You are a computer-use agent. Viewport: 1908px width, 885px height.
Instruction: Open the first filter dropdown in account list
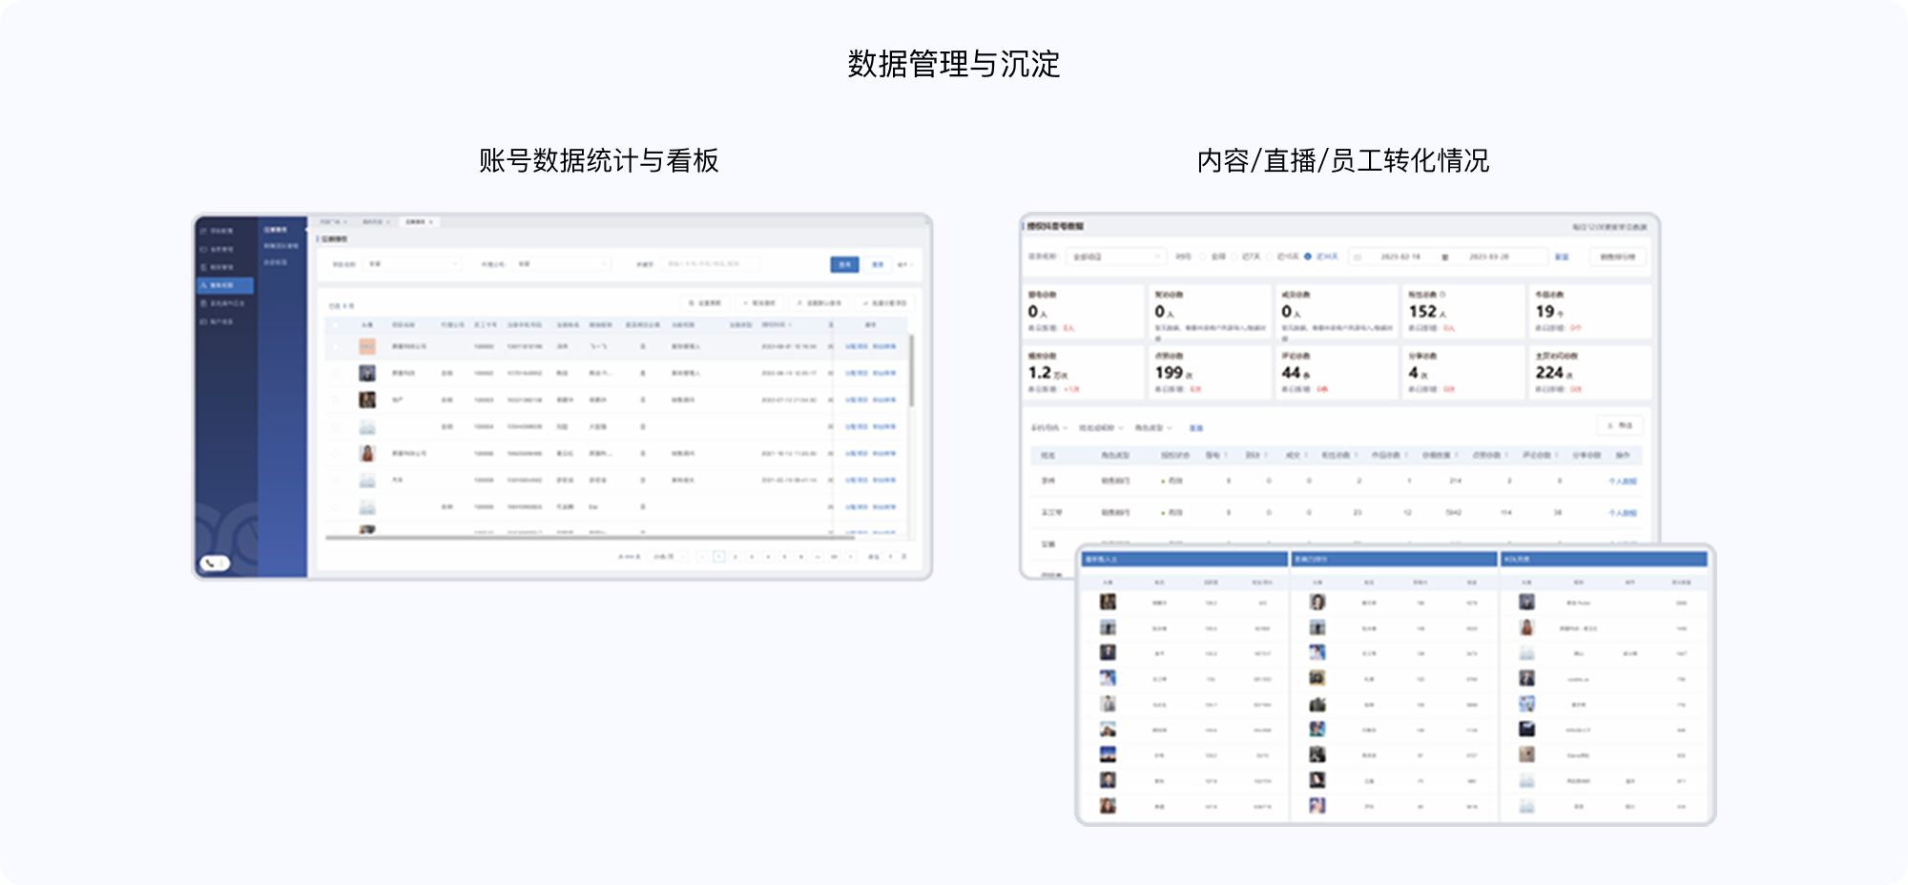[412, 264]
